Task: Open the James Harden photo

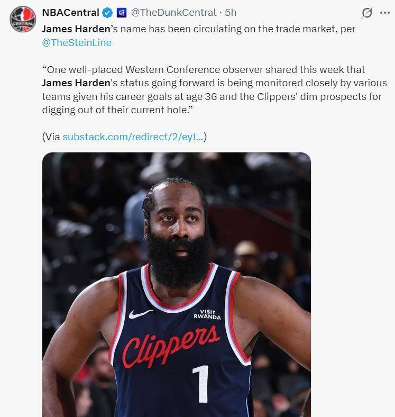Action: point(177,285)
